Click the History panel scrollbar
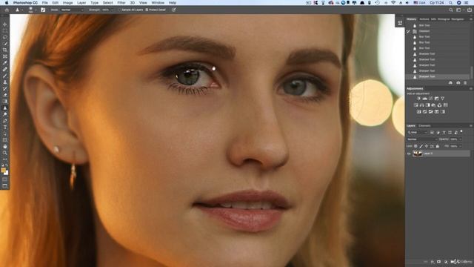The height and width of the screenshot is (267, 474). pyautogui.click(x=472, y=73)
